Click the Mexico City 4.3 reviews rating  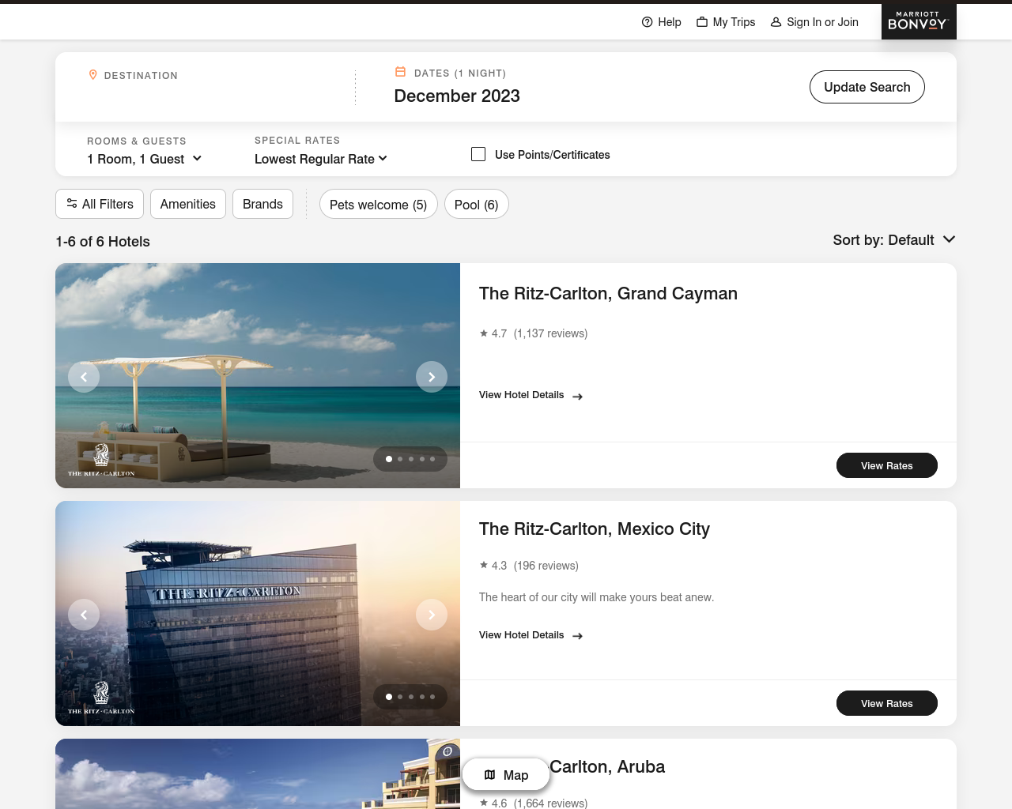[529, 566]
